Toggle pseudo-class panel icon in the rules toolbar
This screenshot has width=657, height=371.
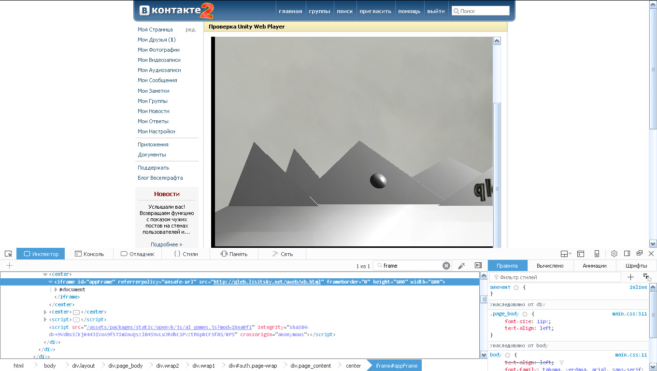click(x=647, y=277)
